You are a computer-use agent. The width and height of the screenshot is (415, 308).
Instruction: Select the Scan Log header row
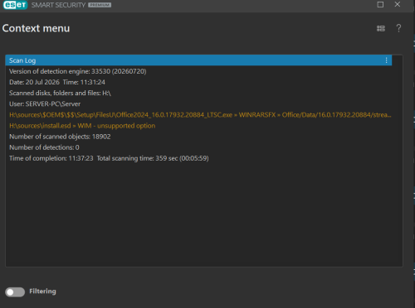coord(198,60)
